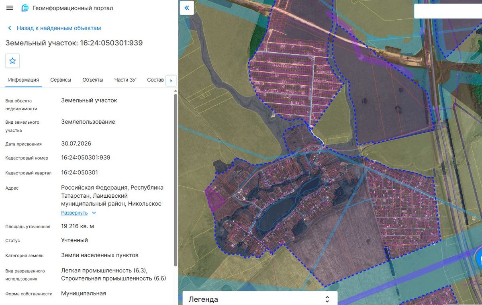Expand the full address with Развернуть
The height and width of the screenshot is (305, 482).
79,213
